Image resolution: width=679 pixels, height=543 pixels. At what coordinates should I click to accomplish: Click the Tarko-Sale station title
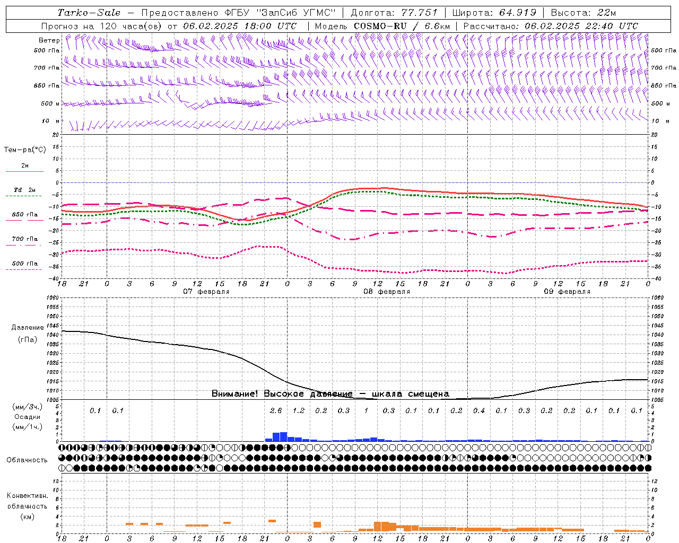[89, 13]
